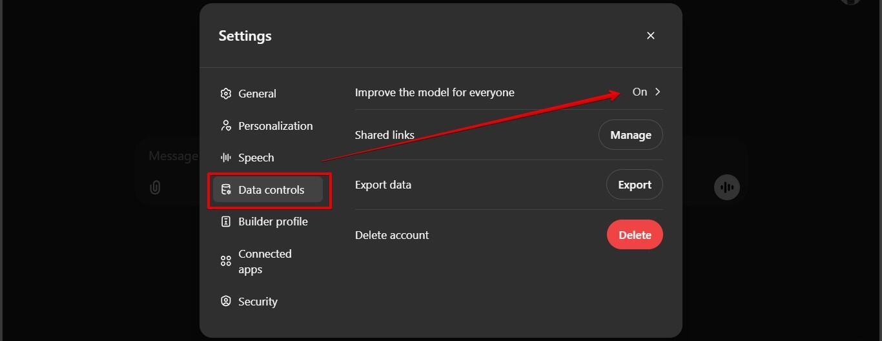Open 'Improve the model for everyone' option
Screen dimensions: 882x341
point(435,92)
